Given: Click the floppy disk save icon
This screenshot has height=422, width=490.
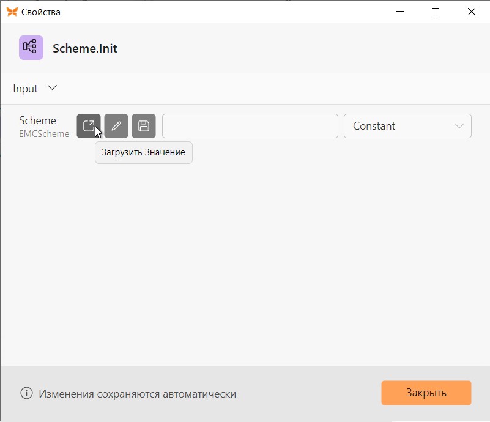Looking at the screenshot, I should tap(144, 126).
